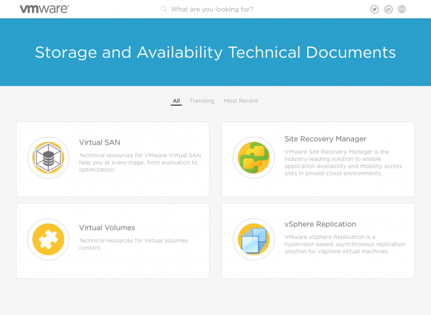Click the Virtual Volumes puzzle icon
Screen dimensions: 431x315
point(49,239)
